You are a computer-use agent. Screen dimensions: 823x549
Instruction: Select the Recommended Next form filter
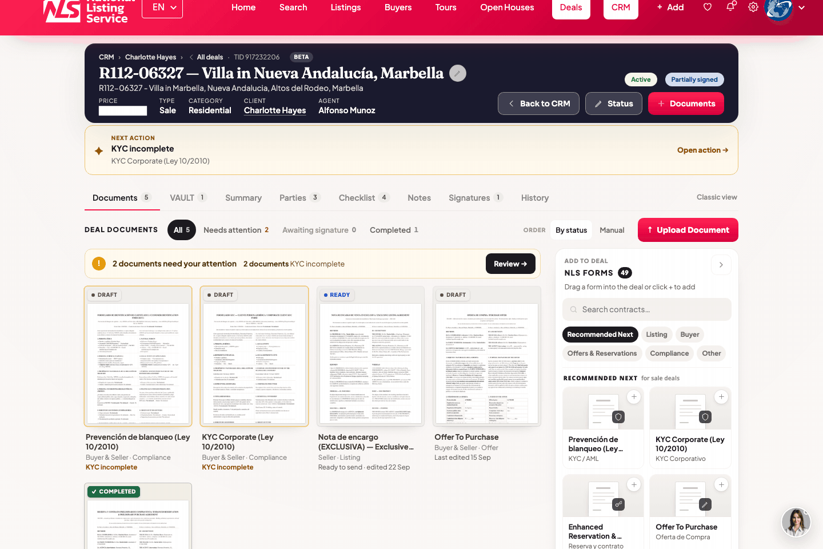click(x=600, y=335)
